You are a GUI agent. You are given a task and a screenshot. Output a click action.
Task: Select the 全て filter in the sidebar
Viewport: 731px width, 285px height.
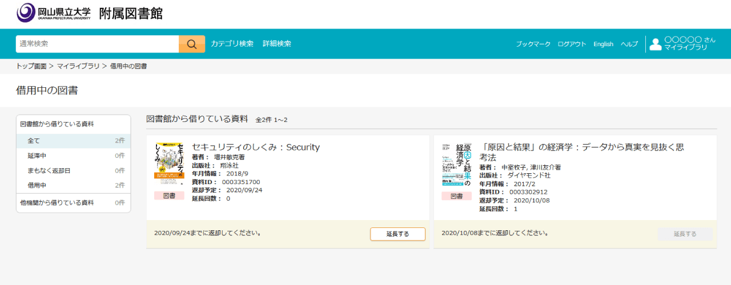coord(34,140)
